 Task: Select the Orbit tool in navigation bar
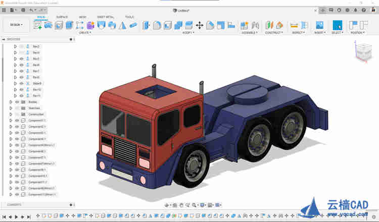tap(167, 205)
